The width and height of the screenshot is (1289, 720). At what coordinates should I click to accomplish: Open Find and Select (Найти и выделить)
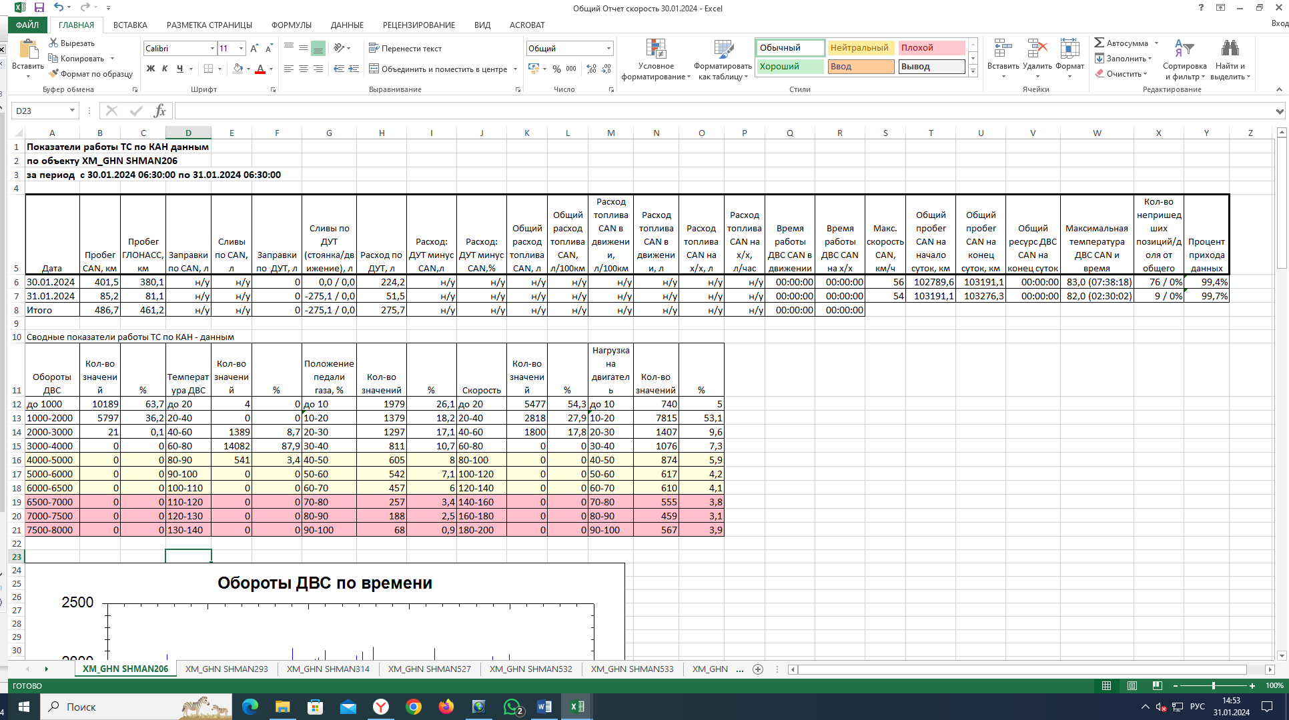point(1230,59)
